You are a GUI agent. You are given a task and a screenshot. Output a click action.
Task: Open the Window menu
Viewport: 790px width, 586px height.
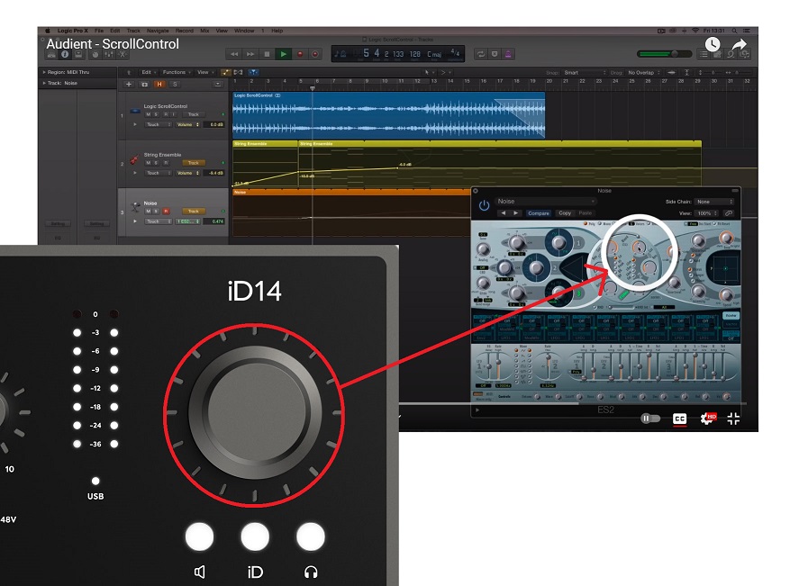pyautogui.click(x=244, y=31)
